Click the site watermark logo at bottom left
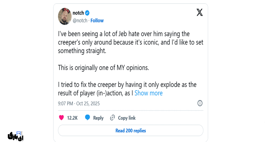 (x=16, y=136)
